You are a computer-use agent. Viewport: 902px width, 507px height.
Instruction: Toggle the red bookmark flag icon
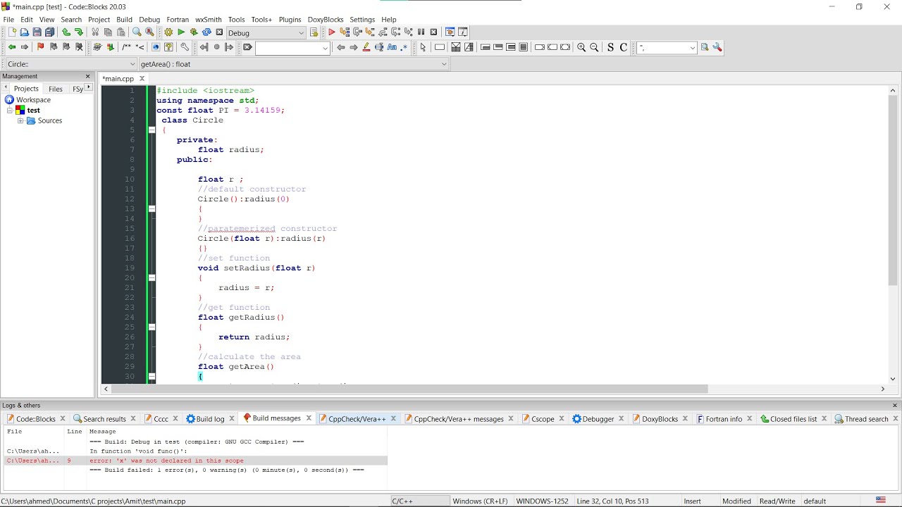click(x=40, y=47)
